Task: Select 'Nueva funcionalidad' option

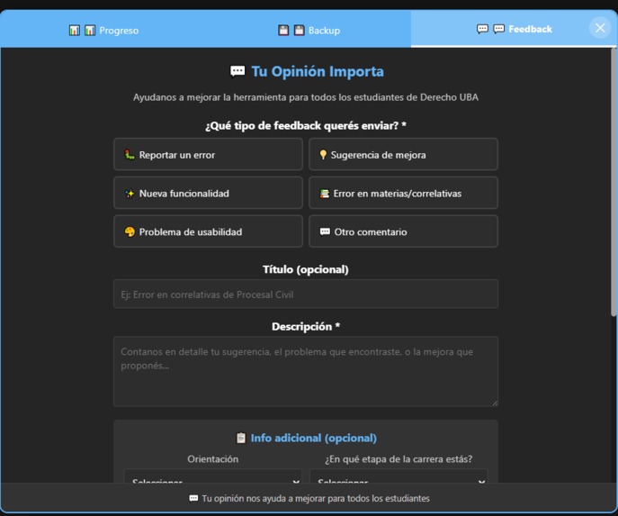Action: 208,193
